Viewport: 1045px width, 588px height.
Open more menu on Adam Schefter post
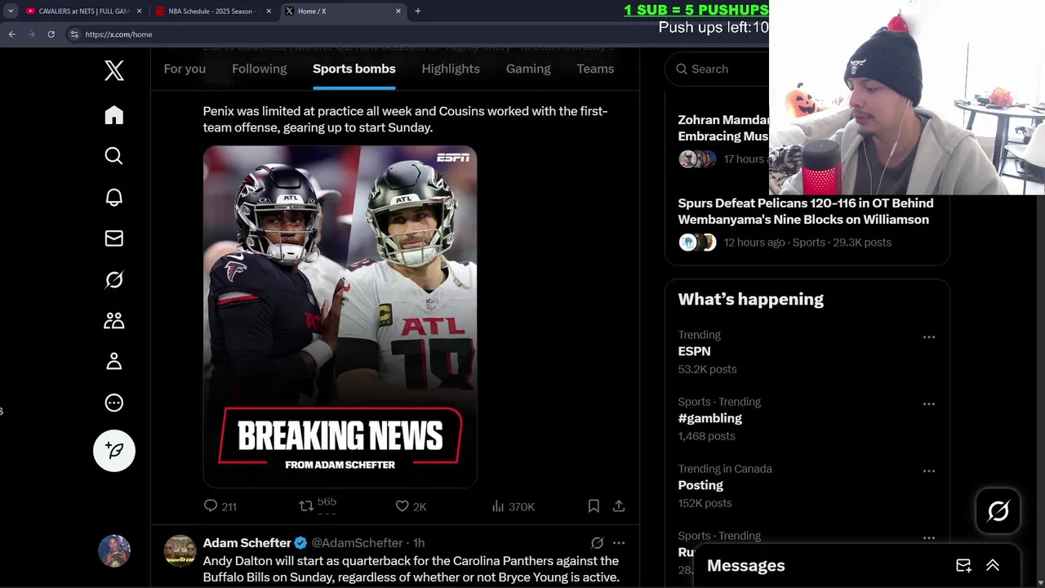click(619, 542)
